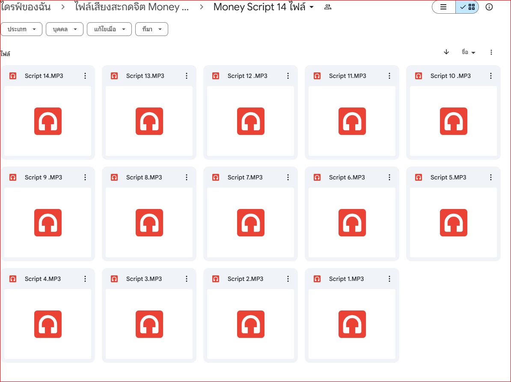The height and width of the screenshot is (382, 511).
Task: Show folder details info icon
Action: tap(489, 7)
